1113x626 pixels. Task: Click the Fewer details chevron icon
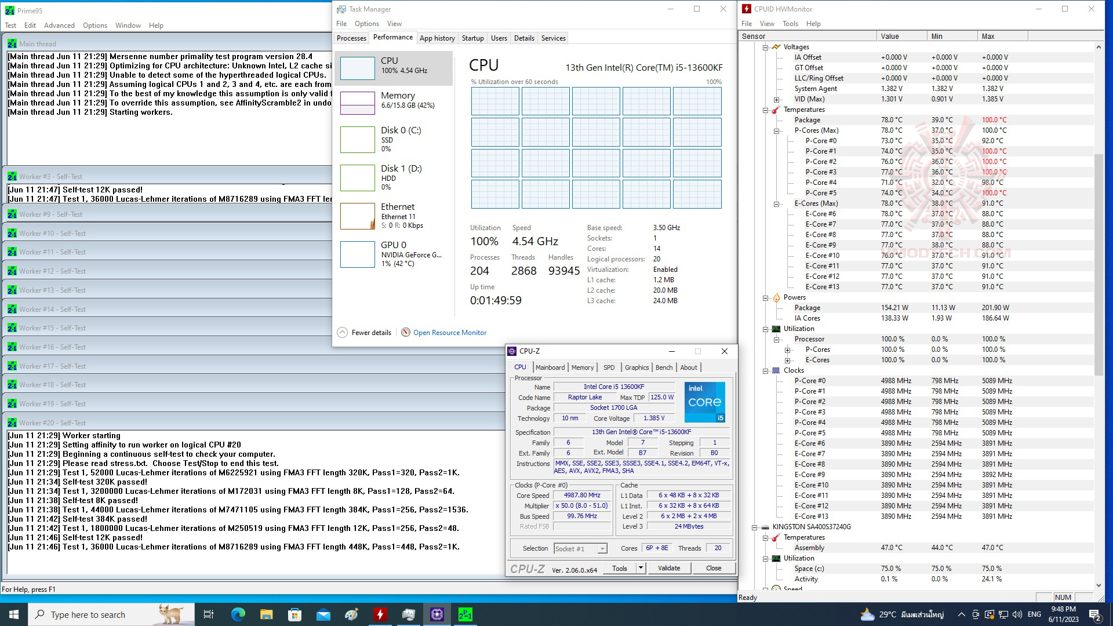[343, 332]
